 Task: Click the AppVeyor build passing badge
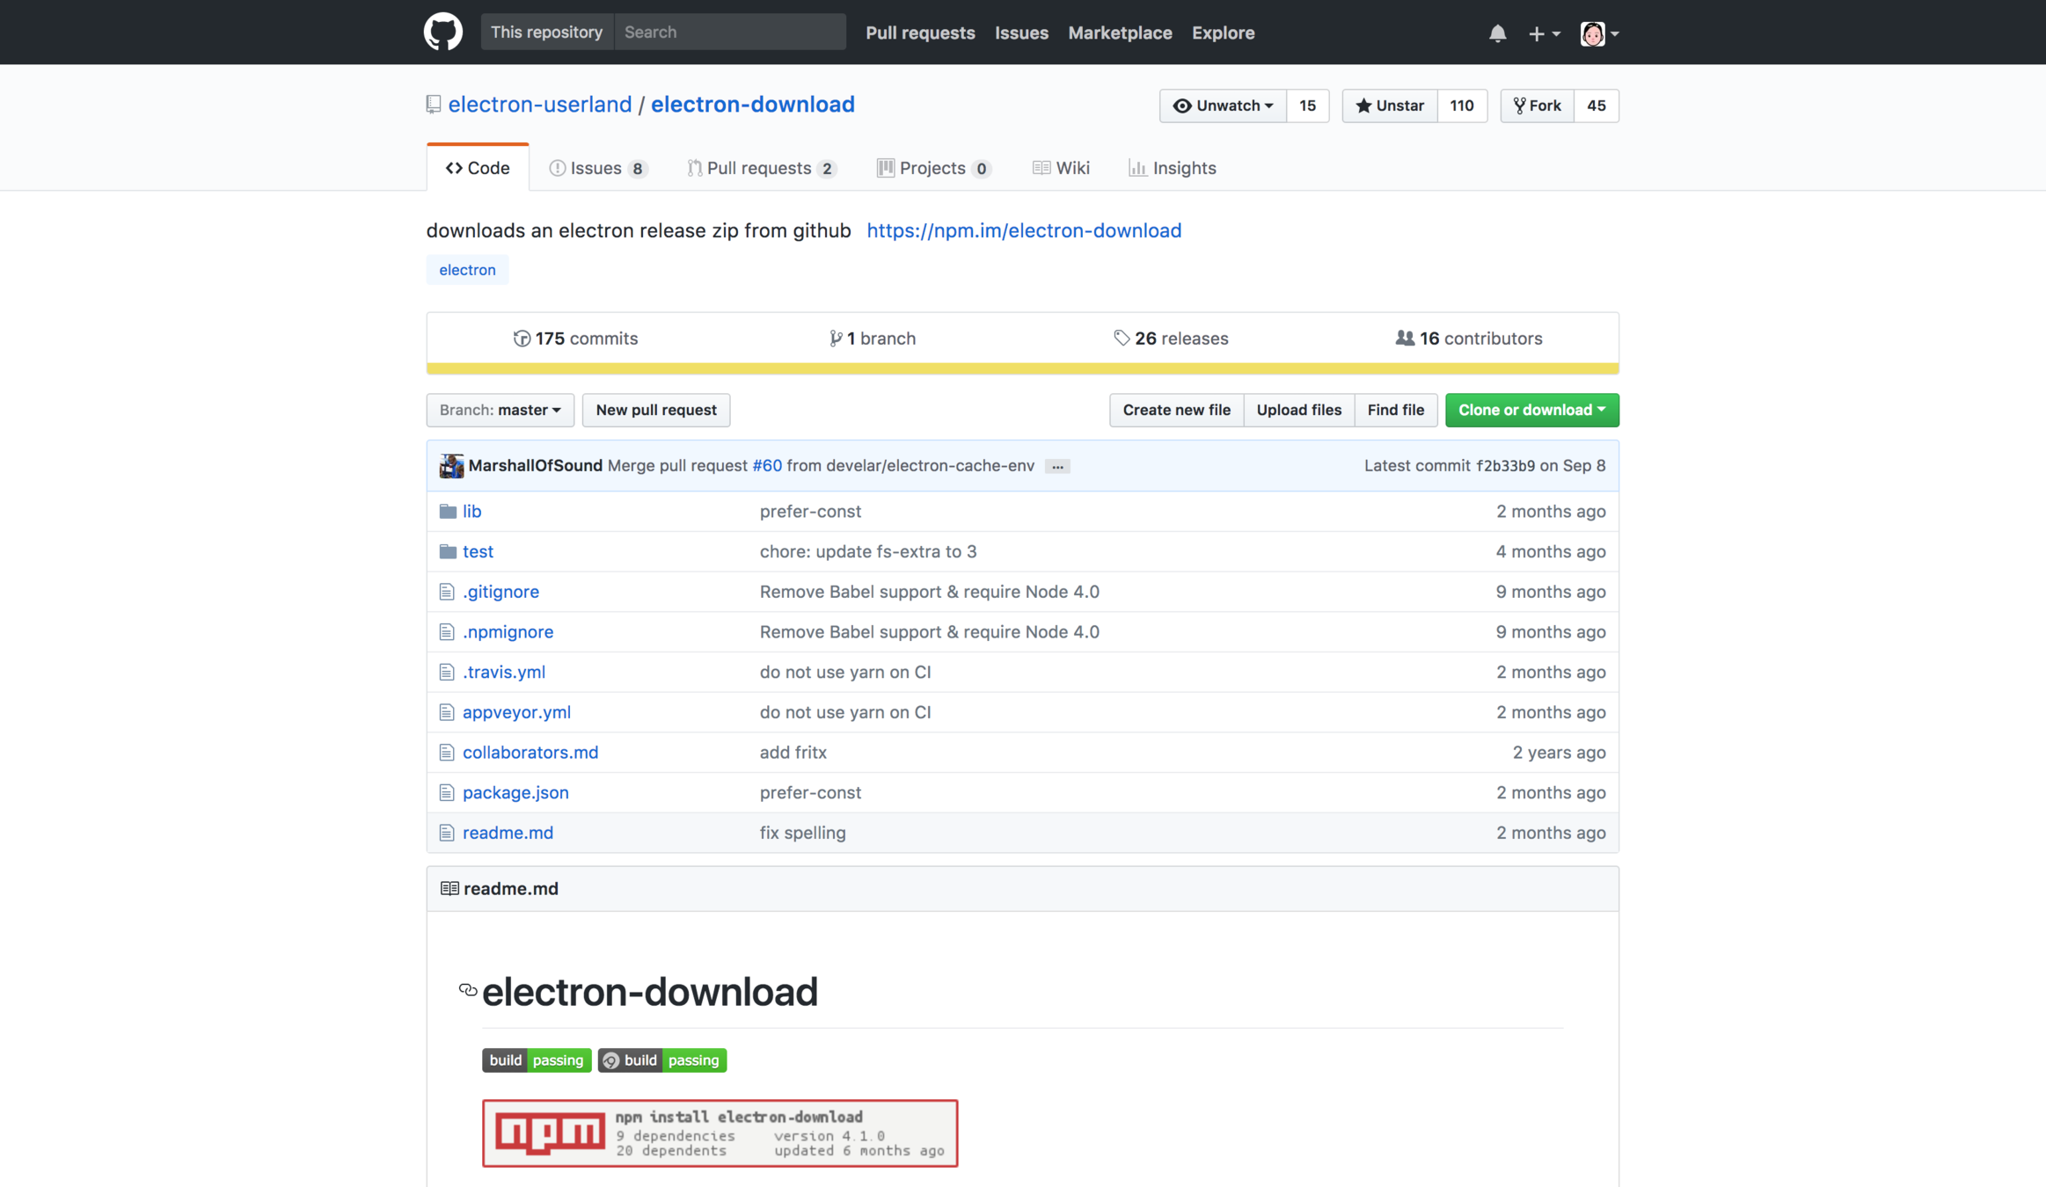point(662,1060)
